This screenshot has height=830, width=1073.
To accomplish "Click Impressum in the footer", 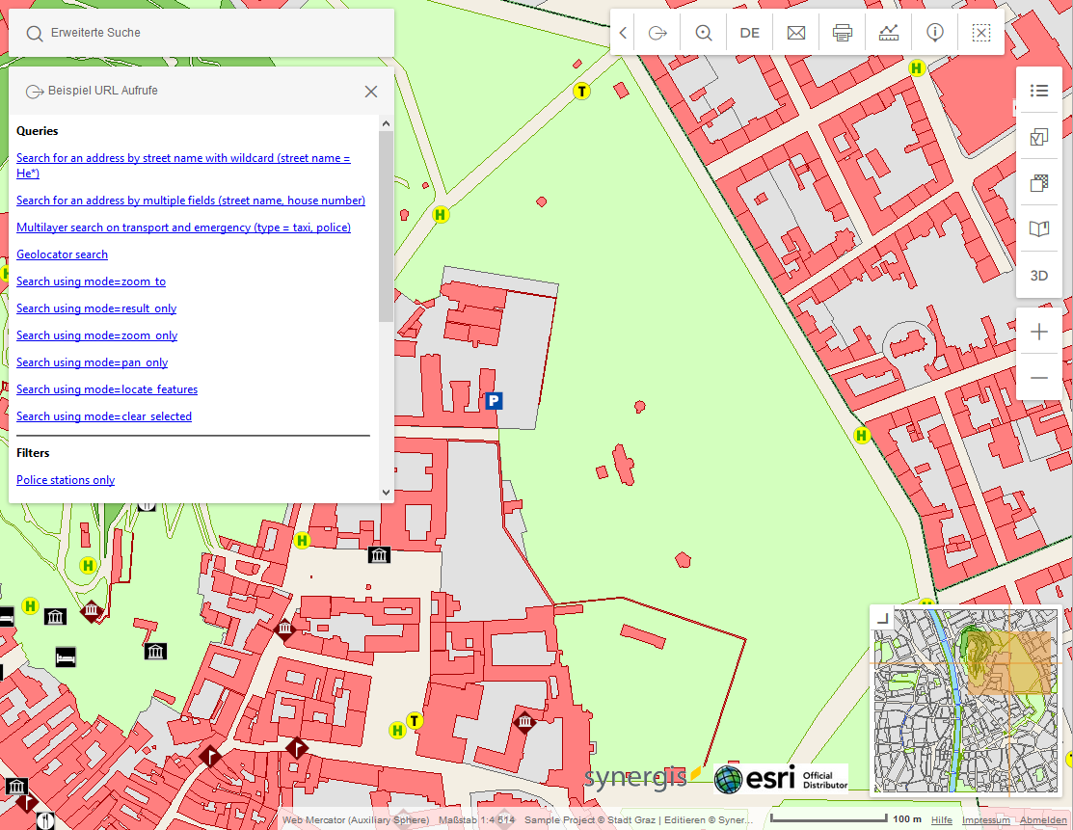I will [x=986, y=820].
